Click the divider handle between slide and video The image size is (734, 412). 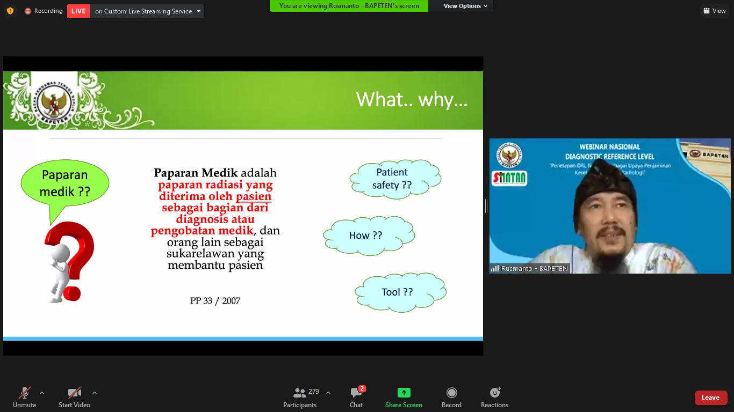(x=486, y=206)
